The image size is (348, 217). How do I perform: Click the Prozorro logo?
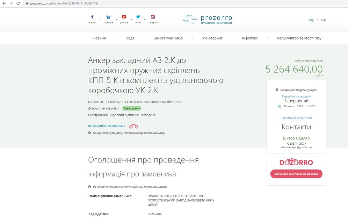point(207,20)
